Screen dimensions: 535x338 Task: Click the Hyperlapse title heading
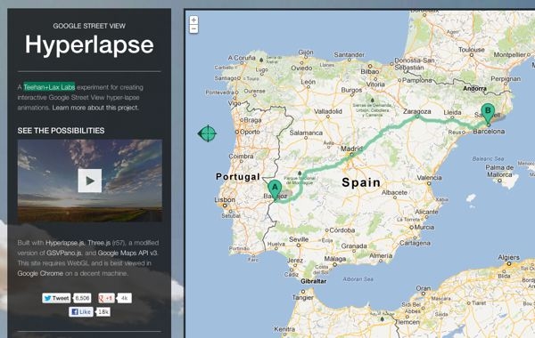89,44
